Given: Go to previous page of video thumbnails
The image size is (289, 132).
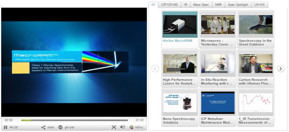Looking at the screenshot, I should point(155,69).
